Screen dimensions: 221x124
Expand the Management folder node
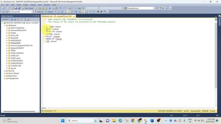(x=4, y=79)
